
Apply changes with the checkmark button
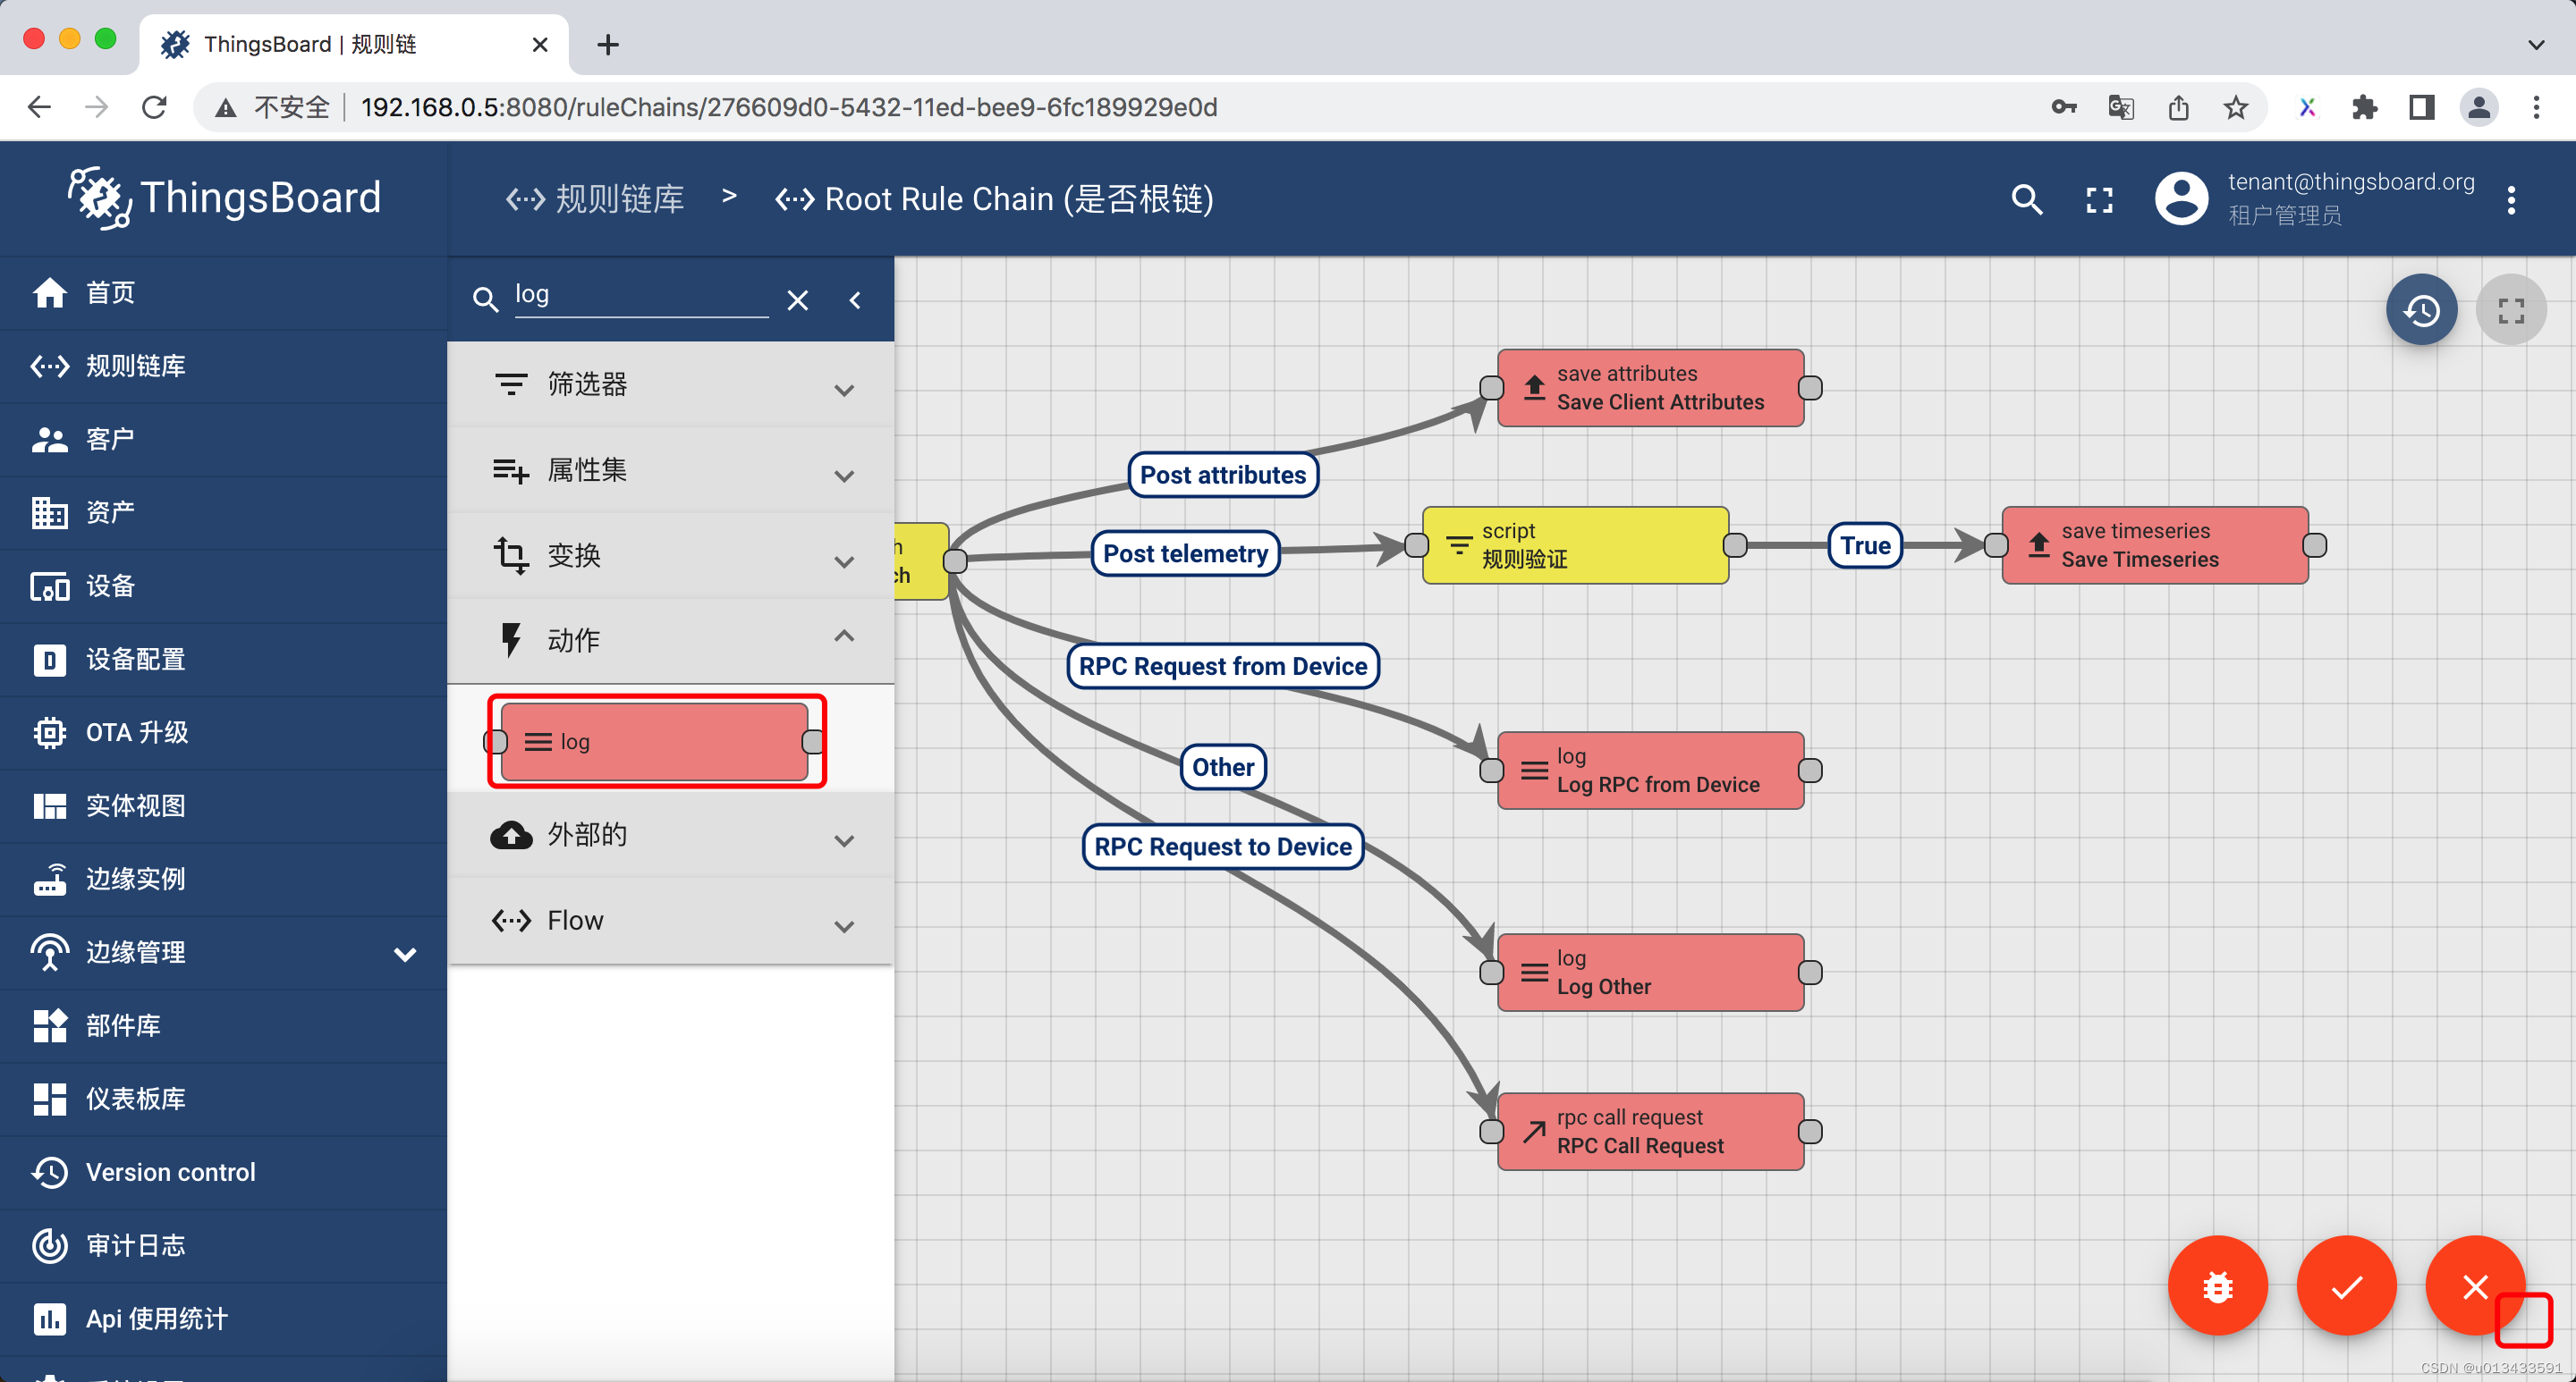click(2345, 1285)
